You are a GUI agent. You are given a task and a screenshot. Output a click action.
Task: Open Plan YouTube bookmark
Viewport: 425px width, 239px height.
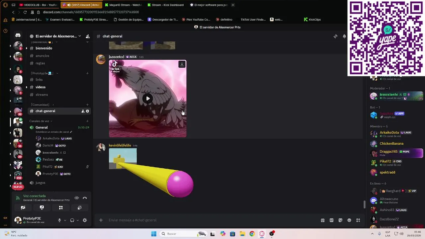click(x=196, y=20)
